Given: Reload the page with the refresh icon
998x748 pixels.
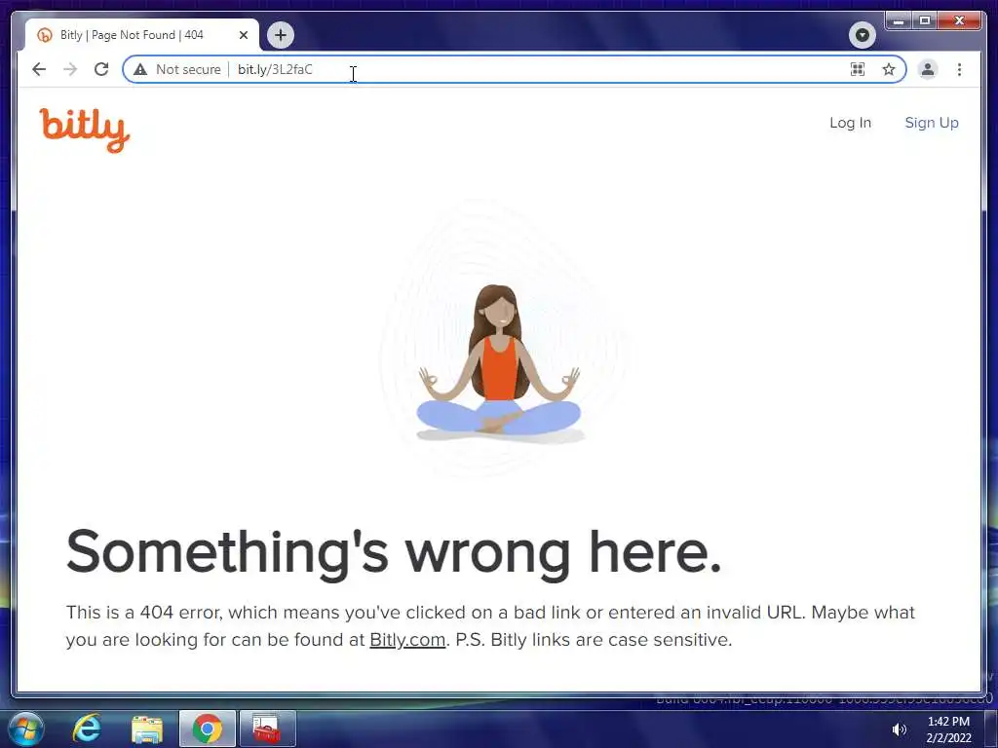Looking at the screenshot, I should (101, 69).
